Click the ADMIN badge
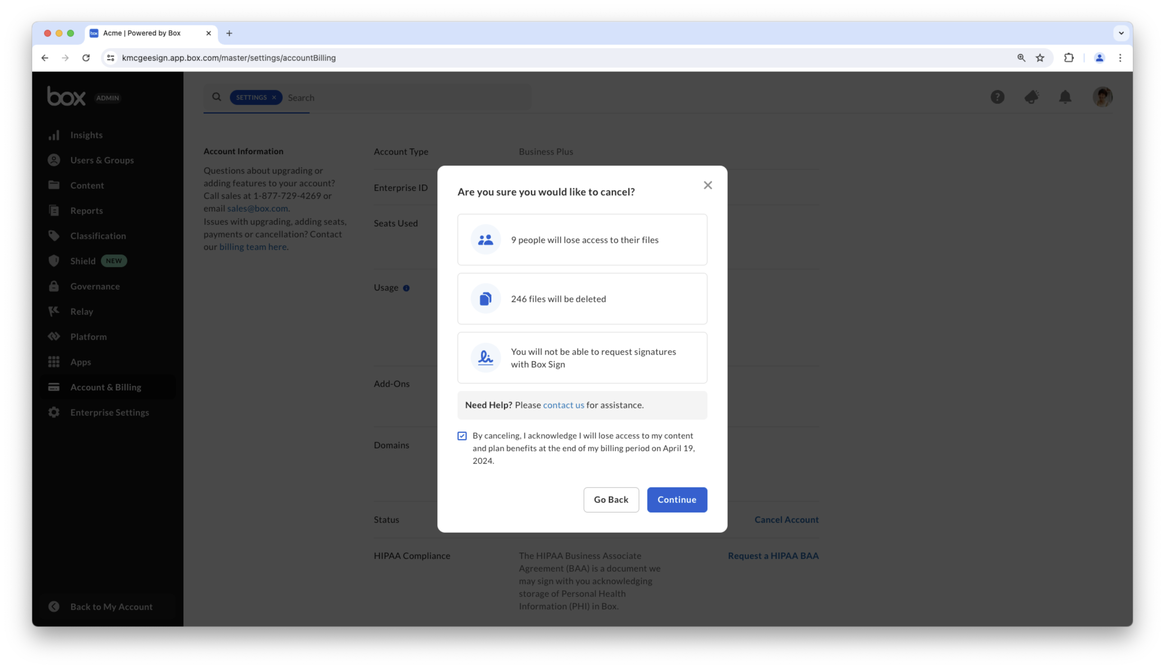 [x=107, y=98]
